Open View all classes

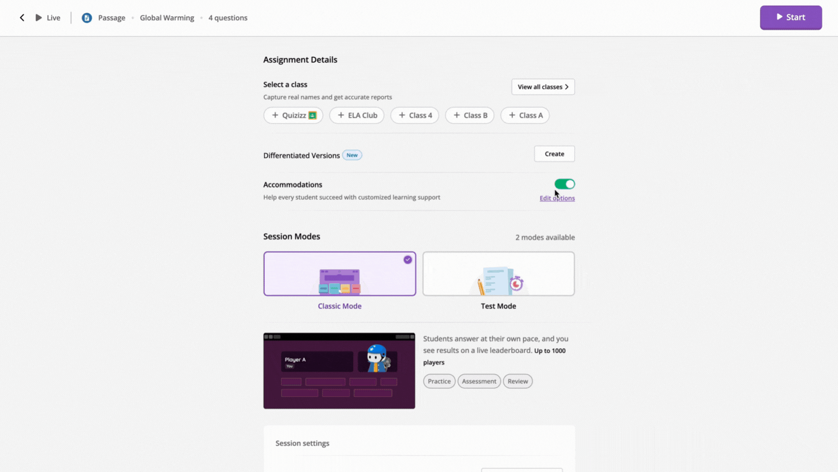click(x=543, y=87)
